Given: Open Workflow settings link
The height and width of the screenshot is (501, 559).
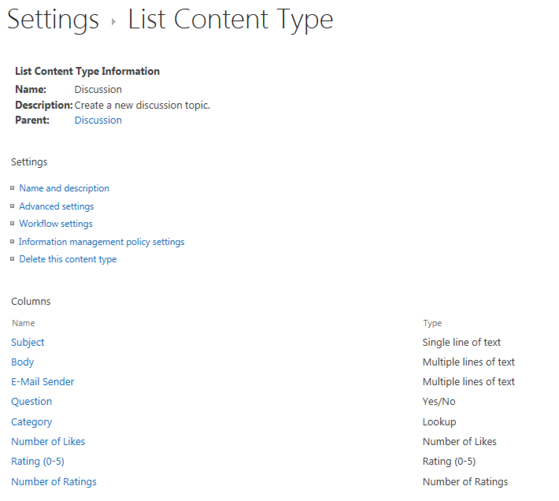Looking at the screenshot, I should pos(56,224).
